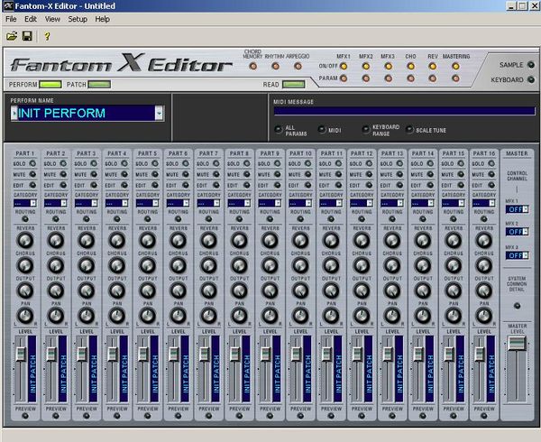Toggle Solo on Part 1
Viewport: 541px width, 442px height.
pos(32,163)
